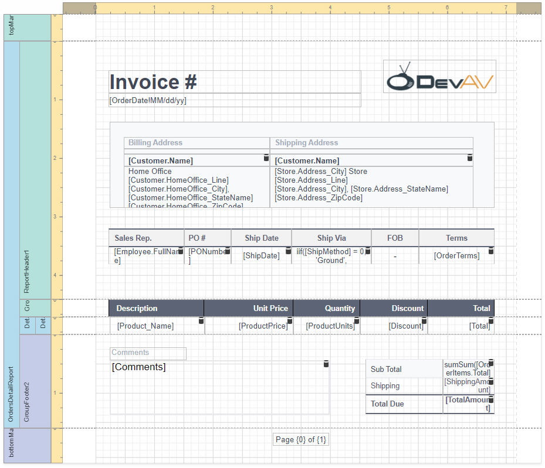
Task: Click the Page {0} of {1} page info
Action: point(301,440)
